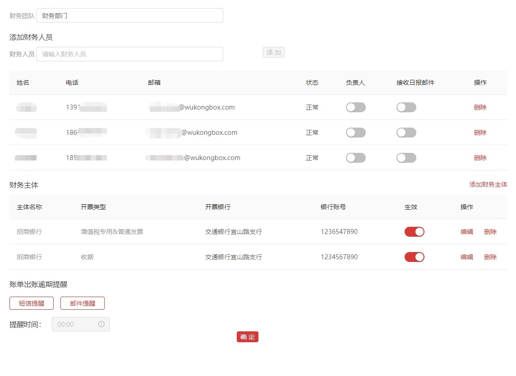Click the clock icon in reminder time field
The height and width of the screenshot is (376, 516).
click(101, 324)
